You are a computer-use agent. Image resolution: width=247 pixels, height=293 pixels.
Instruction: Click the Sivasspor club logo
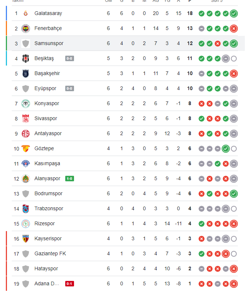pos(26,118)
